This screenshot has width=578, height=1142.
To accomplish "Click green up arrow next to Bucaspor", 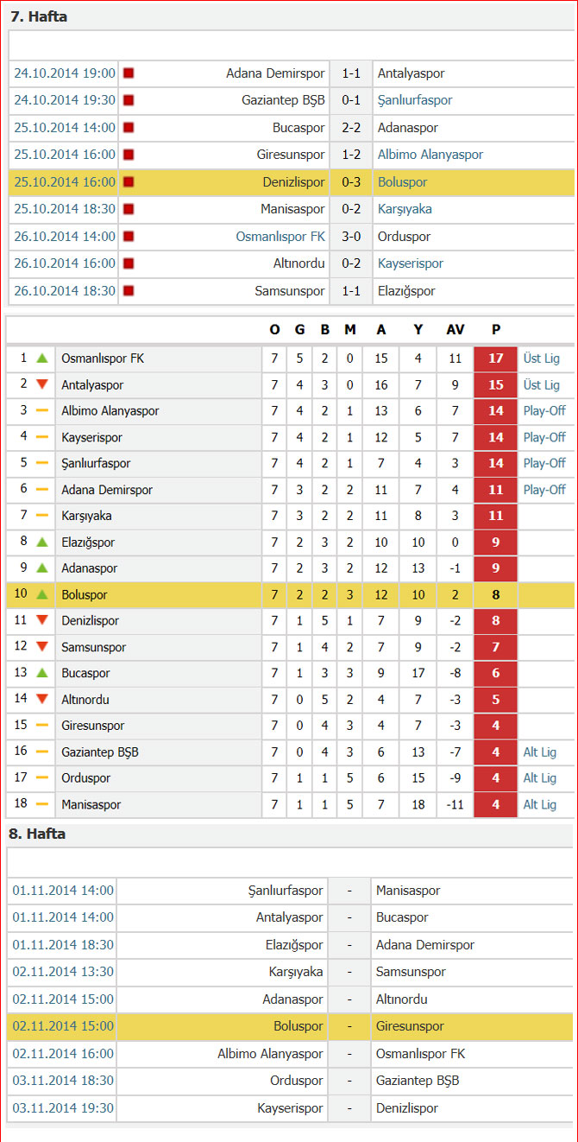I will [x=41, y=672].
